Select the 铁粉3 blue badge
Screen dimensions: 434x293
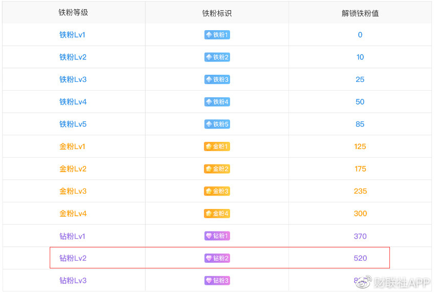217,79
